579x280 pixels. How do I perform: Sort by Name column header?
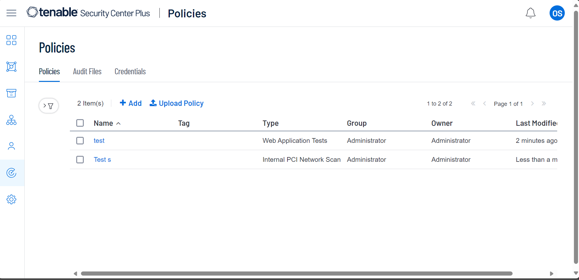[103, 123]
